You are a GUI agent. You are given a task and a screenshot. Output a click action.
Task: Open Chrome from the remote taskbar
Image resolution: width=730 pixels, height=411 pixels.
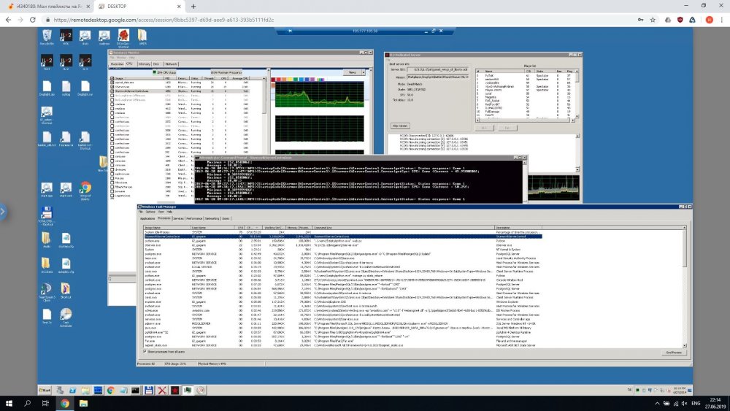tap(110, 390)
